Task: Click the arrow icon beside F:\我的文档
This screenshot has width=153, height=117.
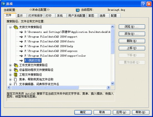Action: 21,60
